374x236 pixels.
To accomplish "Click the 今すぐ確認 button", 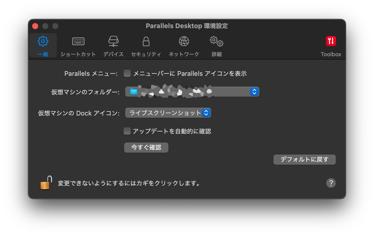I will click(x=146, y=147).
